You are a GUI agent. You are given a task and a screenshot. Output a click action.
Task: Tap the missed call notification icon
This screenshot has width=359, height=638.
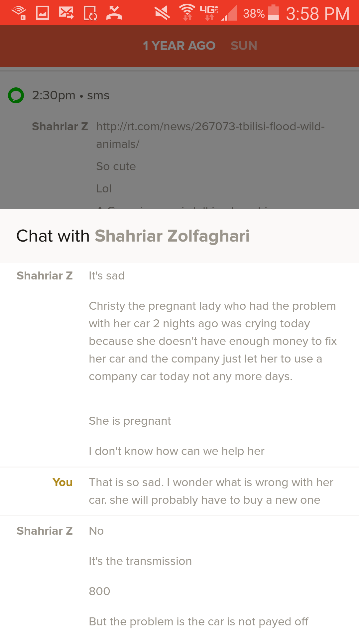point(114,13)
